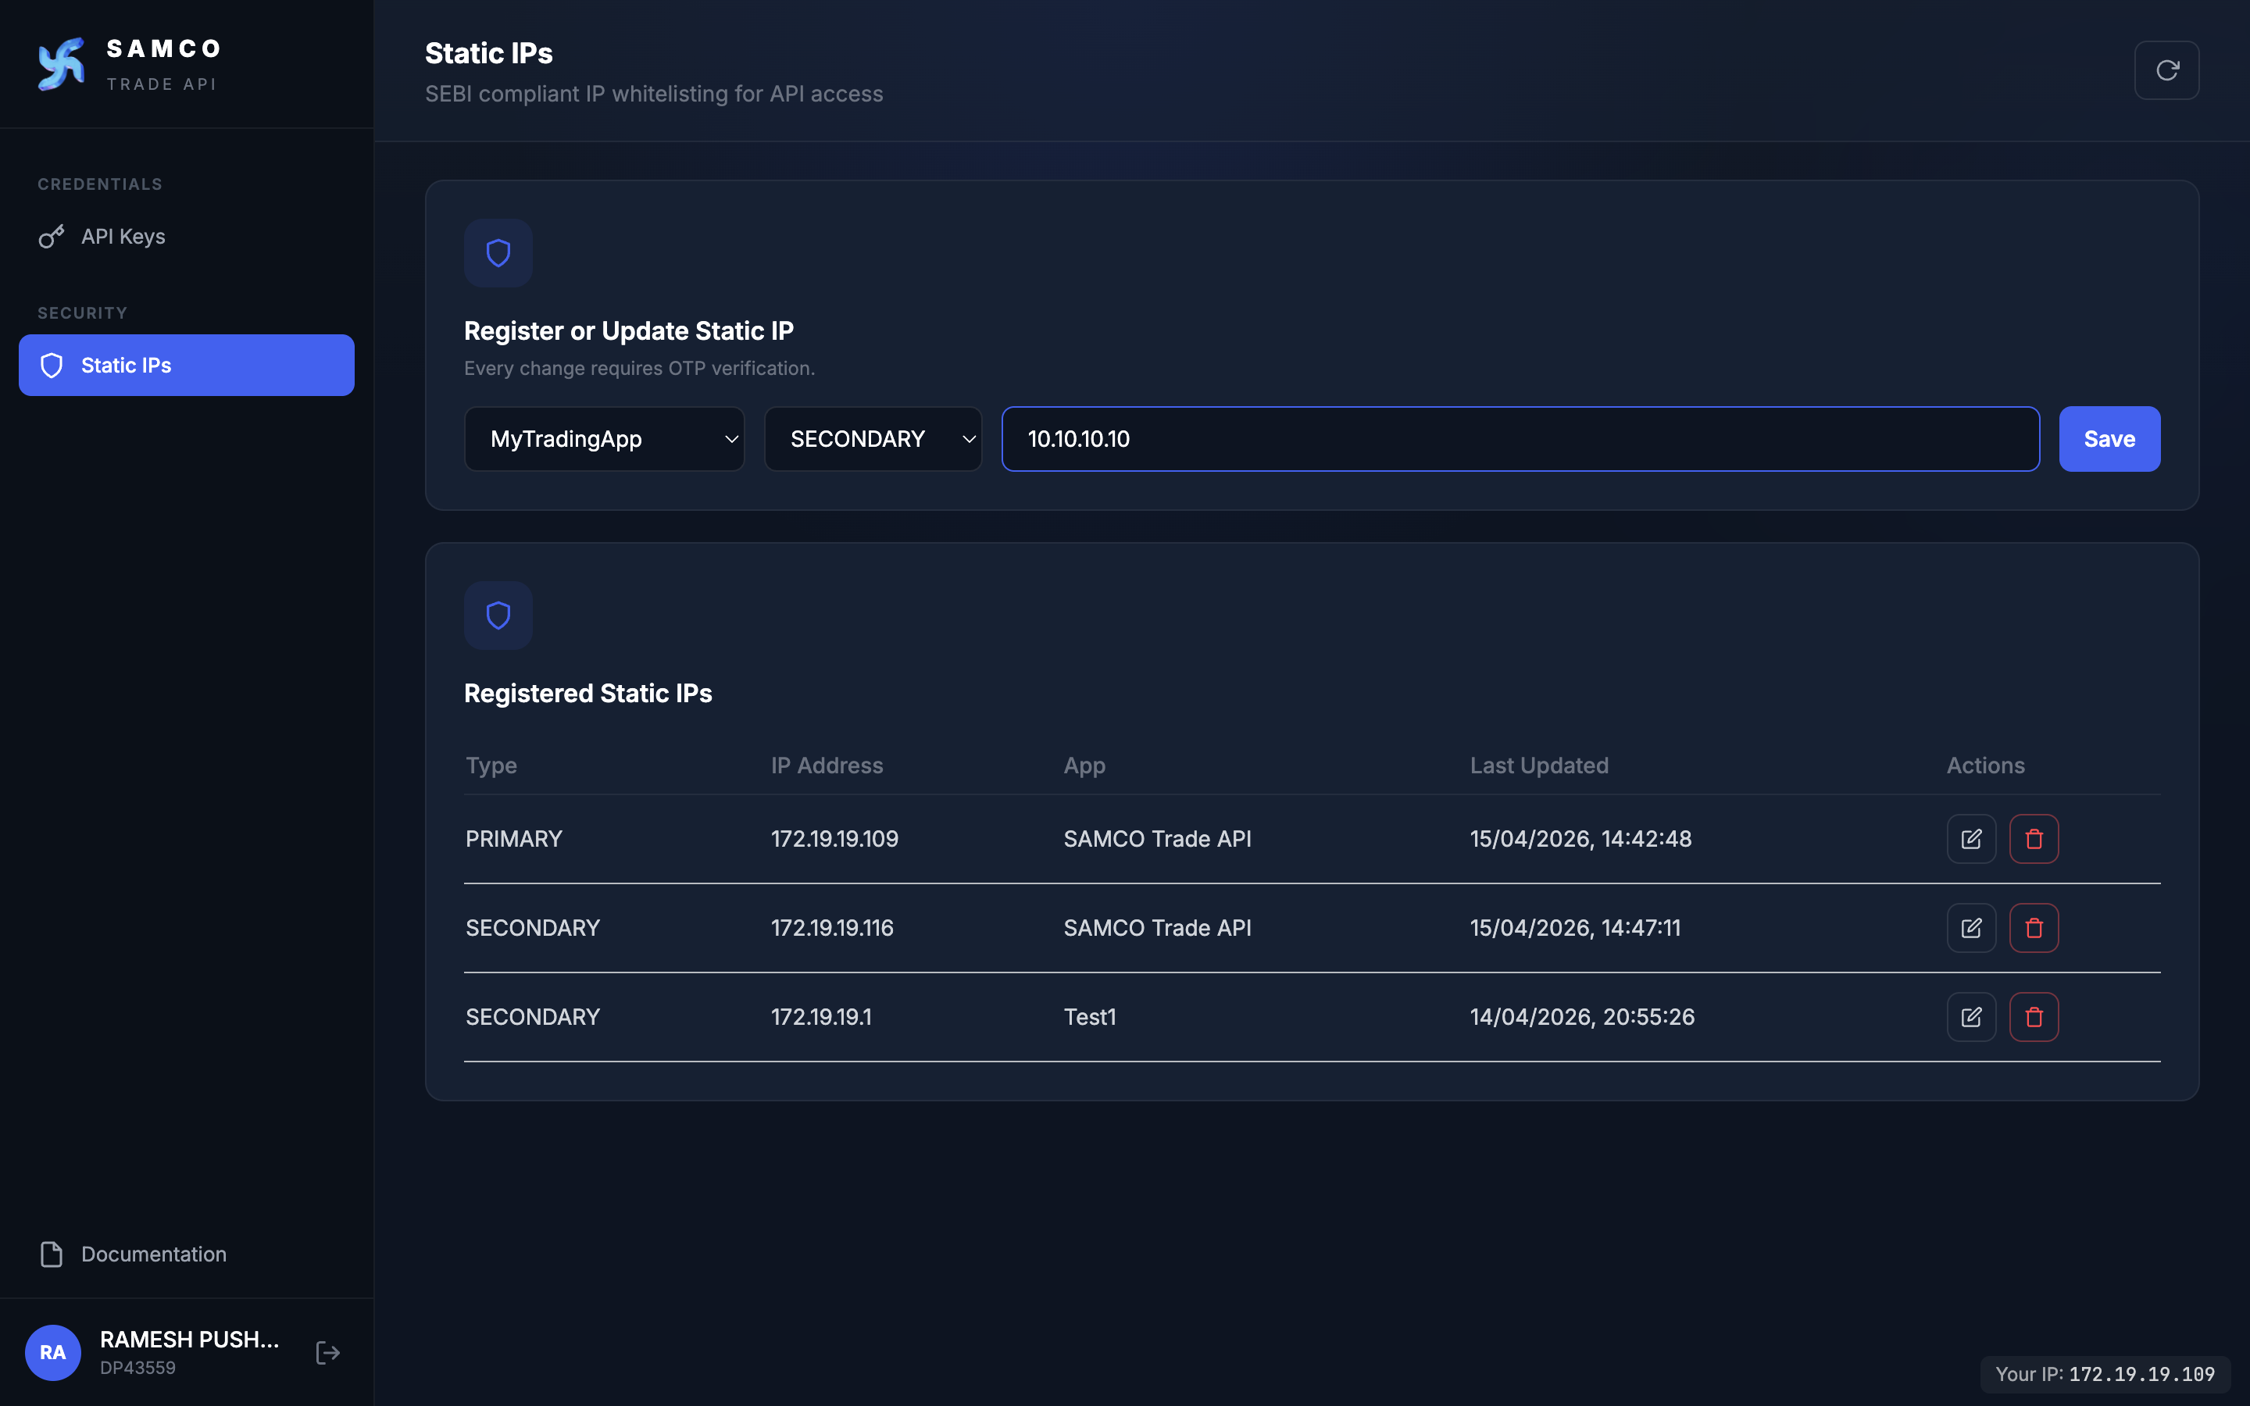The width and height of the screenshot is (2250, 1406).
Task: Click the SAMCO pinwheel logo
Action: click(x=62, y=64)
